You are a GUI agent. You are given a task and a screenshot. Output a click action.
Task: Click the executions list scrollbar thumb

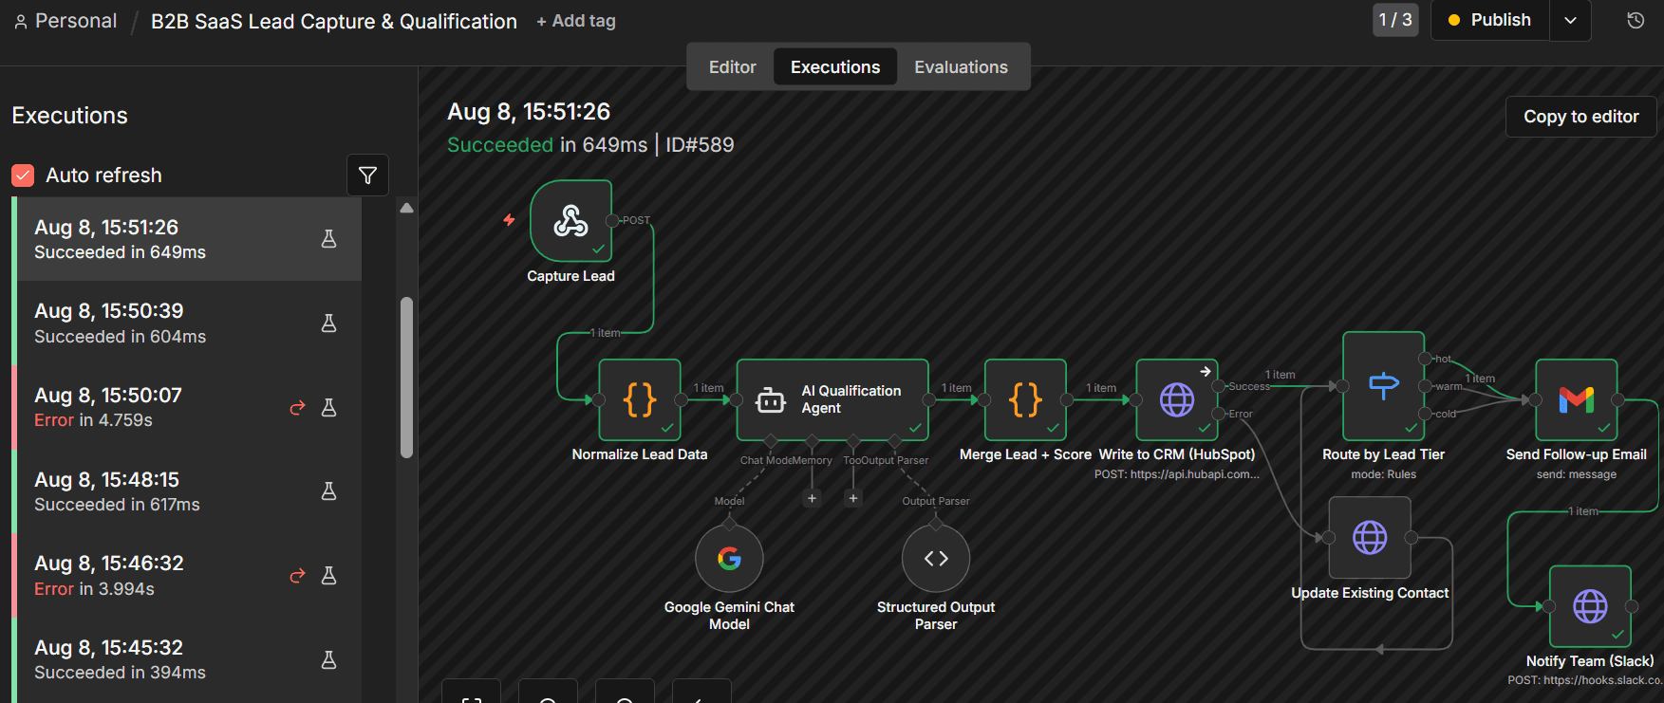pyautogui.click(x=406, y=378)
